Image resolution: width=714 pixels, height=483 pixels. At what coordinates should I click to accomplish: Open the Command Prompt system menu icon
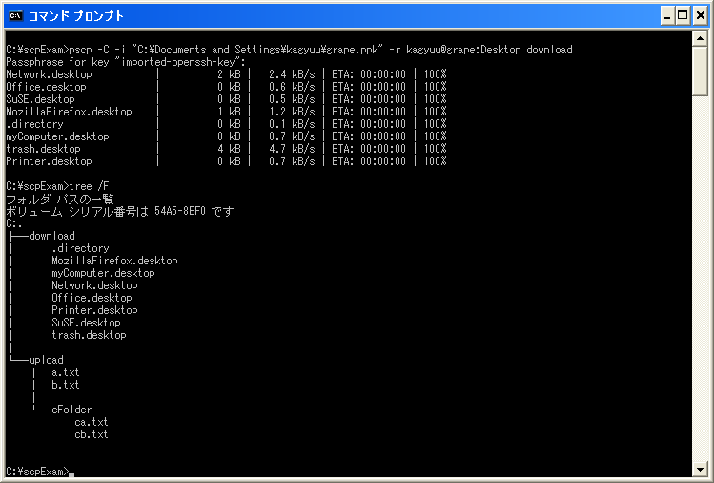pyautogui.click(x=15, y=16)
